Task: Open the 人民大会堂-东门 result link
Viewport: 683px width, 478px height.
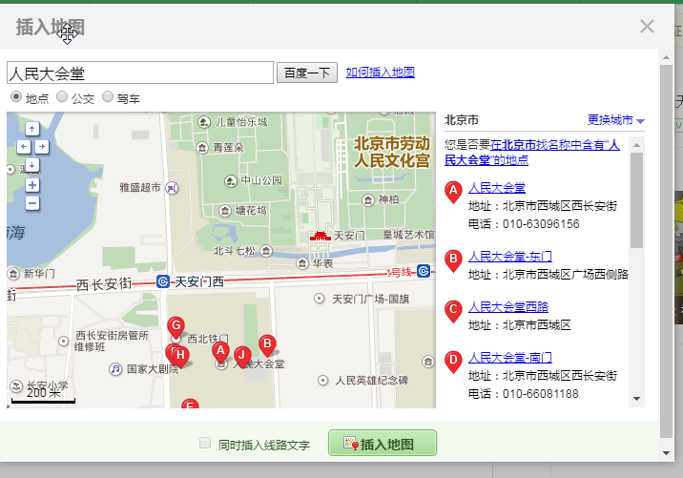Action: tap(510, 257)
